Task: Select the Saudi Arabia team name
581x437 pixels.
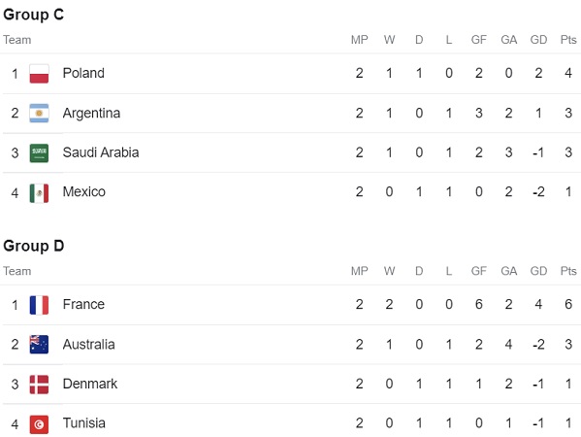Action: [x=101, y=152]
